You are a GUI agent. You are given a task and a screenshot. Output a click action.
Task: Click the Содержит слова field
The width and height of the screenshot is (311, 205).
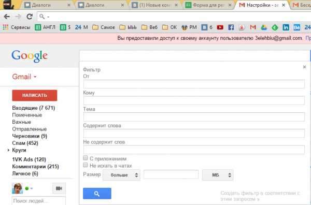pos(194,133)
